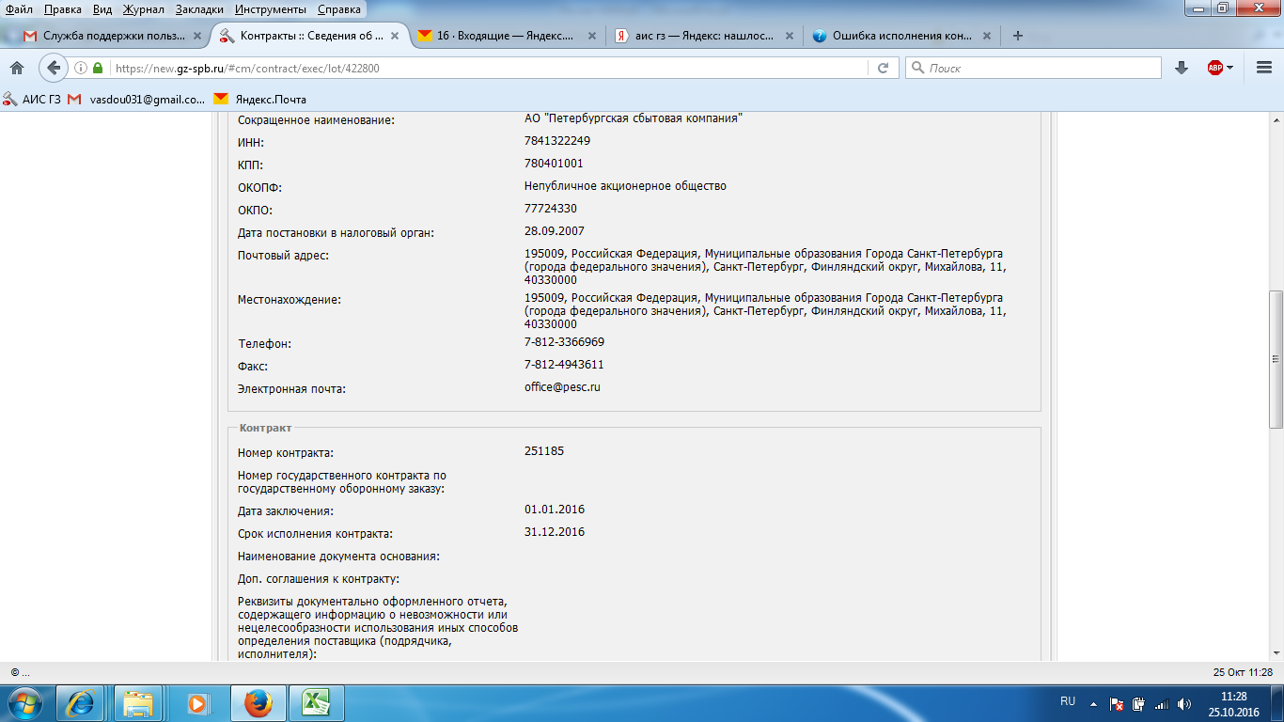Open Windows Explorer folder on taskbar
This screenshot has width=1284, height=722.
139,703
